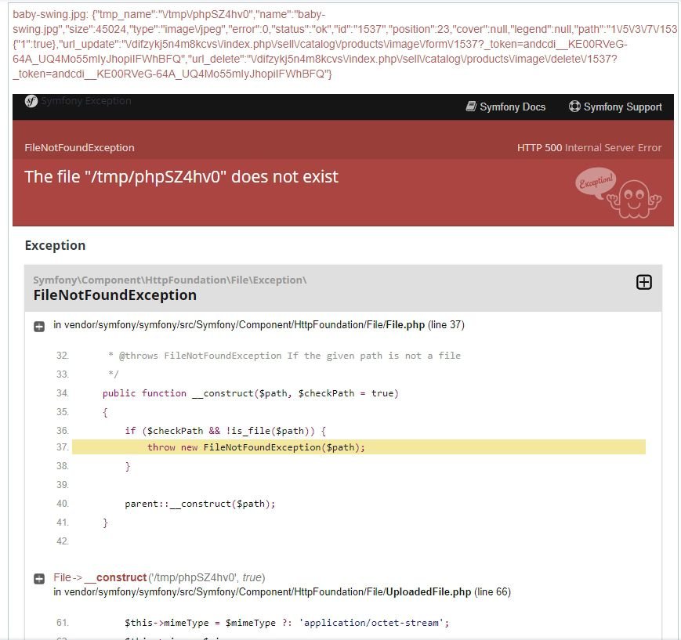
Task: Click the "Exception" section heading
Action: click(x=55, y=245)
